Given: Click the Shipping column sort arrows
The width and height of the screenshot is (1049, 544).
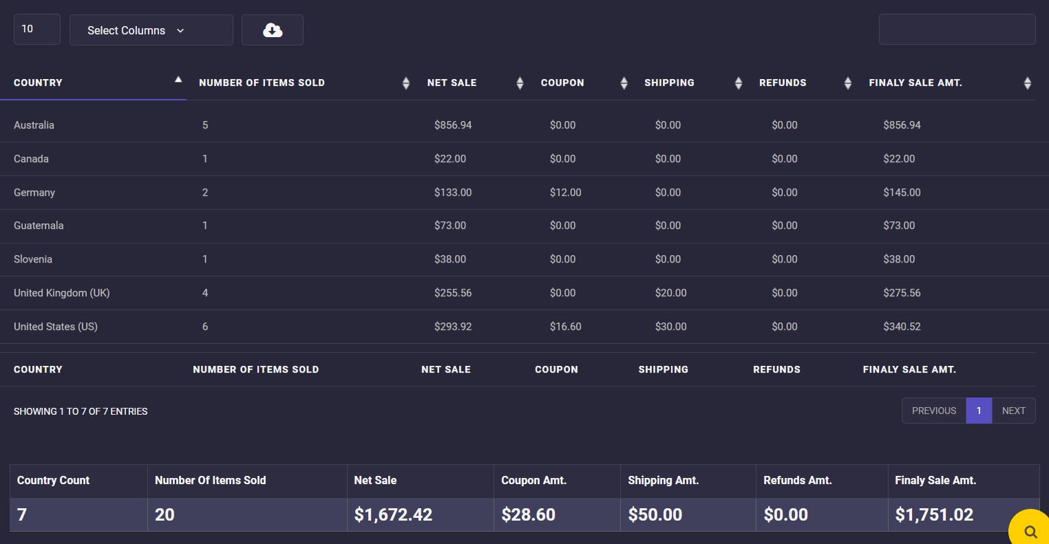Looking at the screenshot, I should coord(739,83).
